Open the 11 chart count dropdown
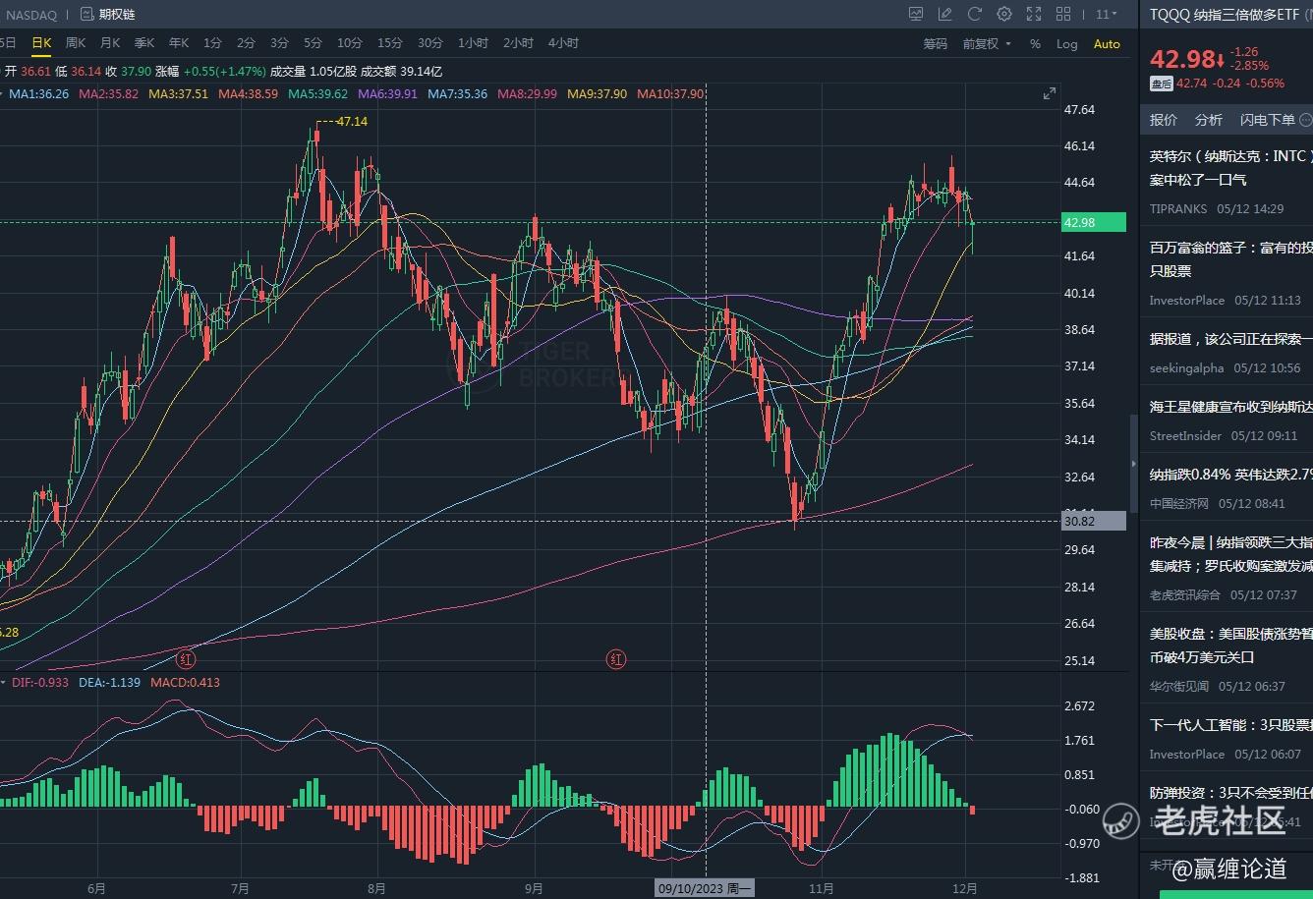This screenshot has width=1313, height=899. tap(1107, 14)
